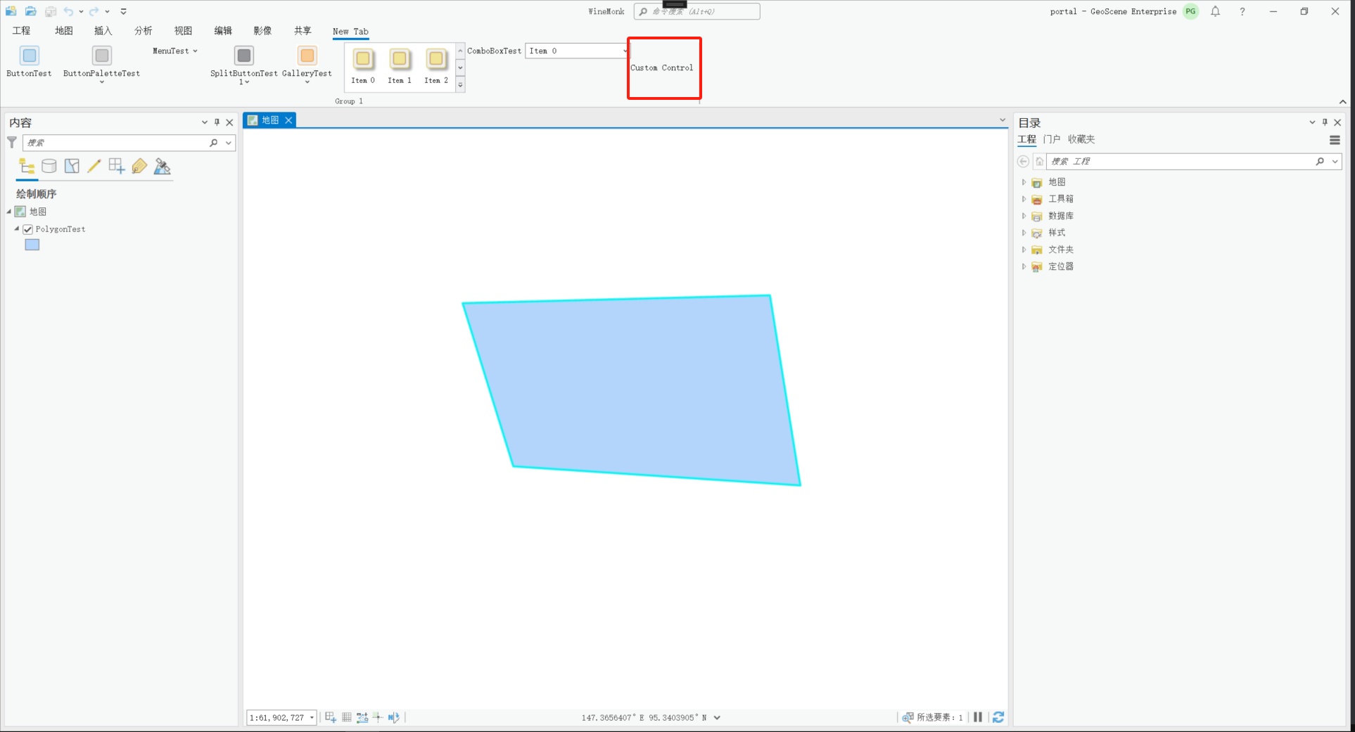Click the Redo arrow icon
1355x732 pixels.
[94, 11]
